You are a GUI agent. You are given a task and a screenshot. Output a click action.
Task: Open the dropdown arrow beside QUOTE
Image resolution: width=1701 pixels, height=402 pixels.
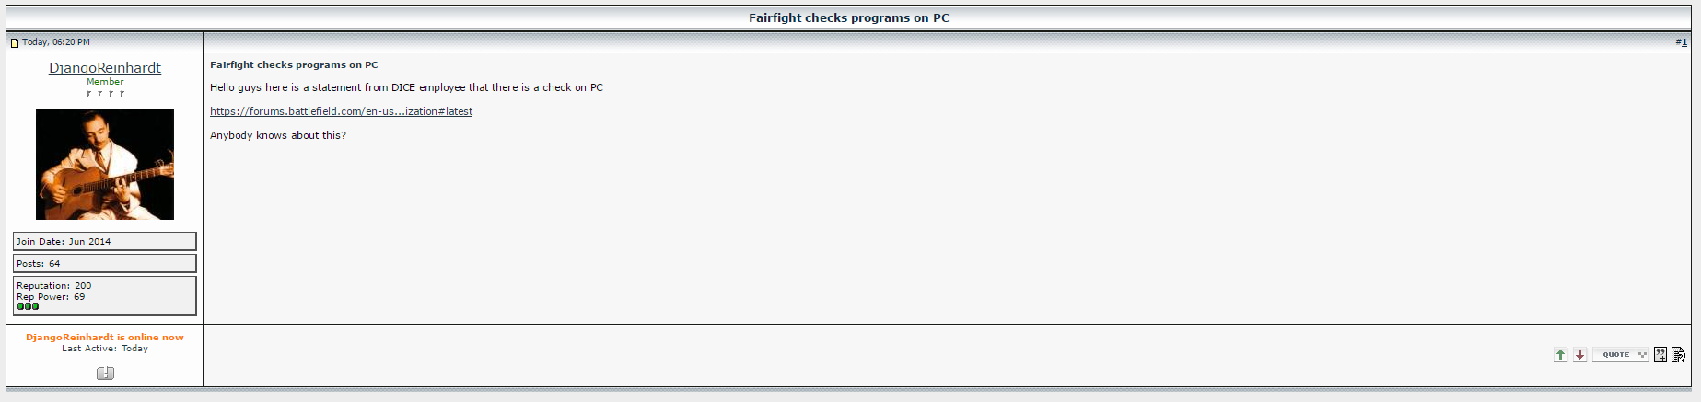click(1642, 354)
